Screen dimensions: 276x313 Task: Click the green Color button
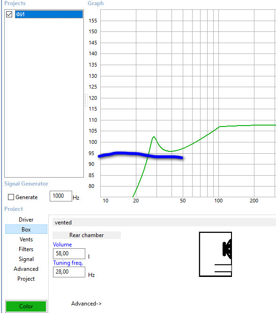(x=26, y=306)
